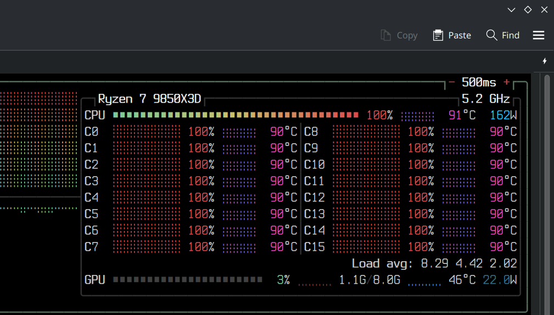Screen dimensions: 554x315
Task: Click the 46°C GPU temperature
Action: click(x=462, y=280)
